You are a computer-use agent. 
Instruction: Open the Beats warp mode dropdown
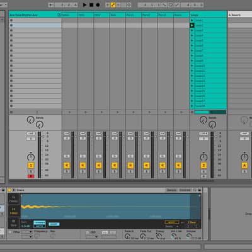[x=172, y=226]
